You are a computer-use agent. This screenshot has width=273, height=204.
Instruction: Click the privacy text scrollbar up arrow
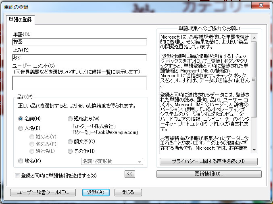point(254,38)
